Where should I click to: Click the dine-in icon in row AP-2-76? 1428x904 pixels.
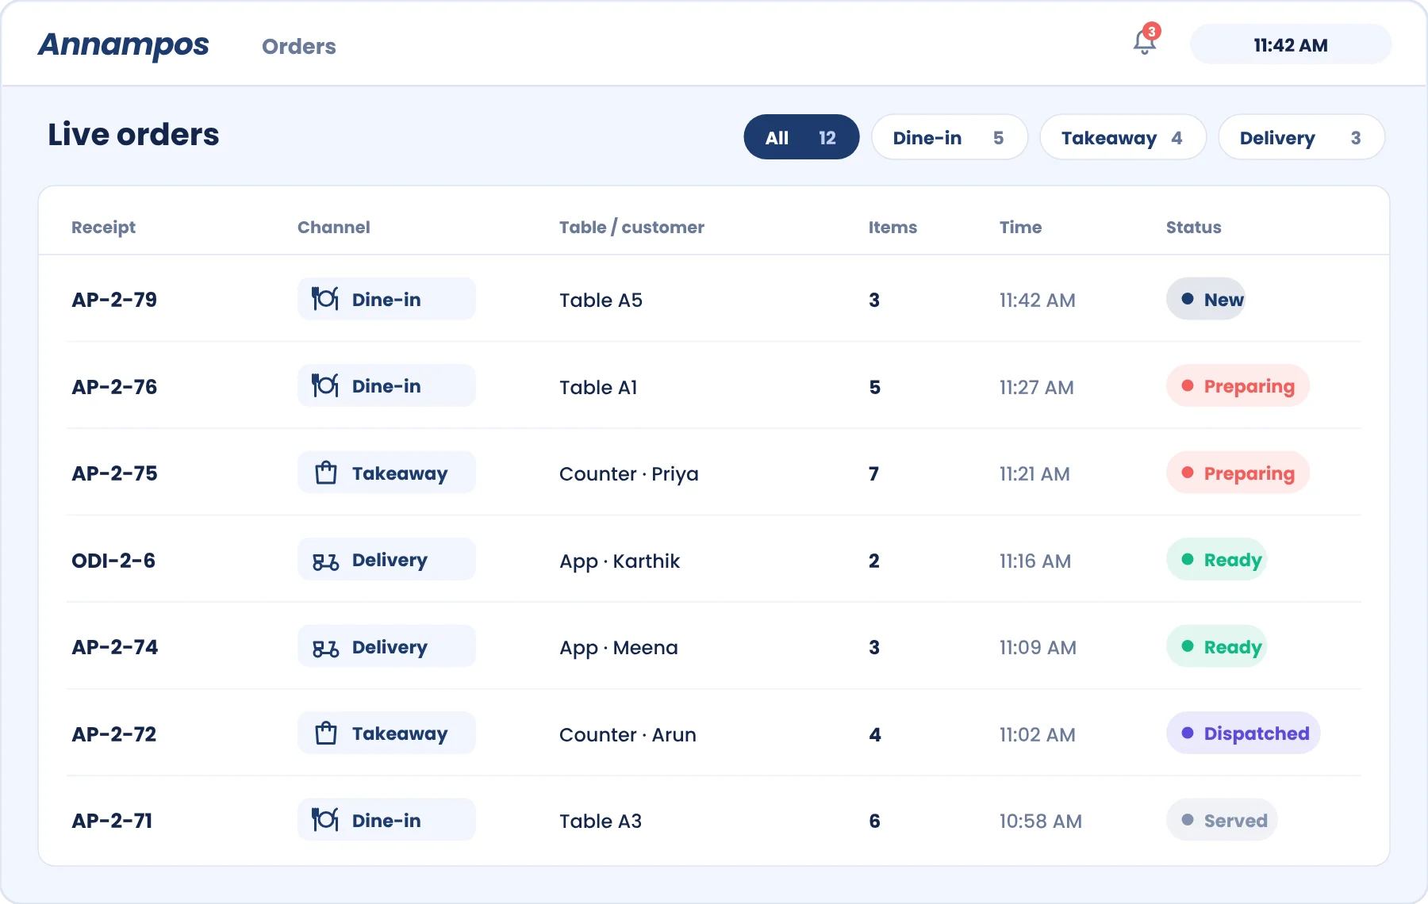325,386
